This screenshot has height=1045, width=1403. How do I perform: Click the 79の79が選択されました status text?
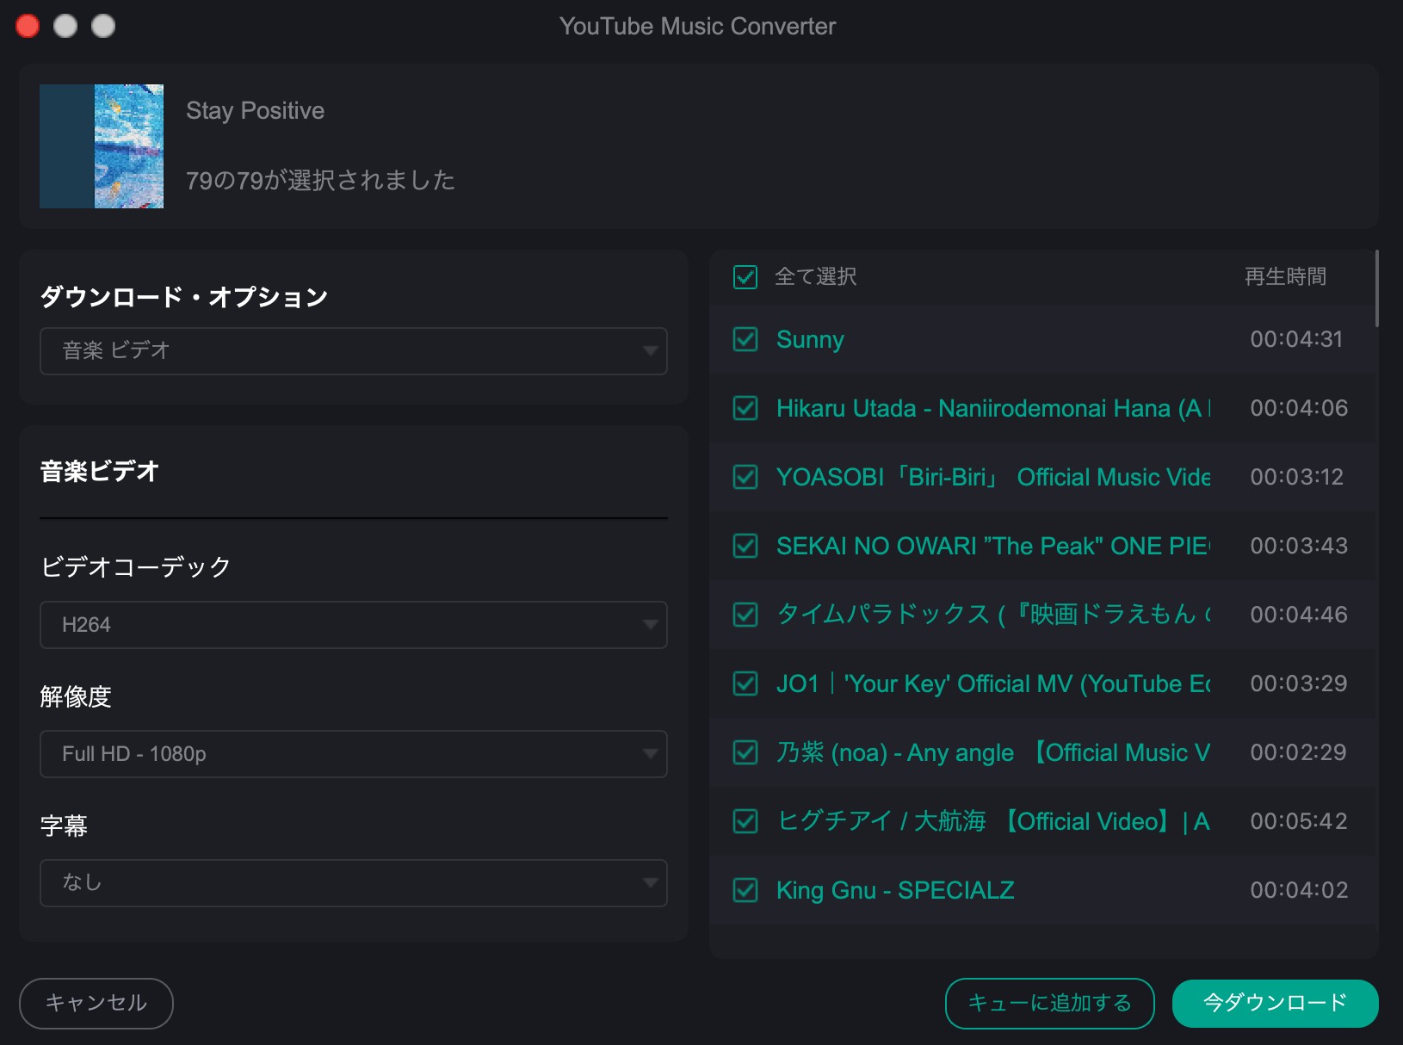tap(320, 181)
